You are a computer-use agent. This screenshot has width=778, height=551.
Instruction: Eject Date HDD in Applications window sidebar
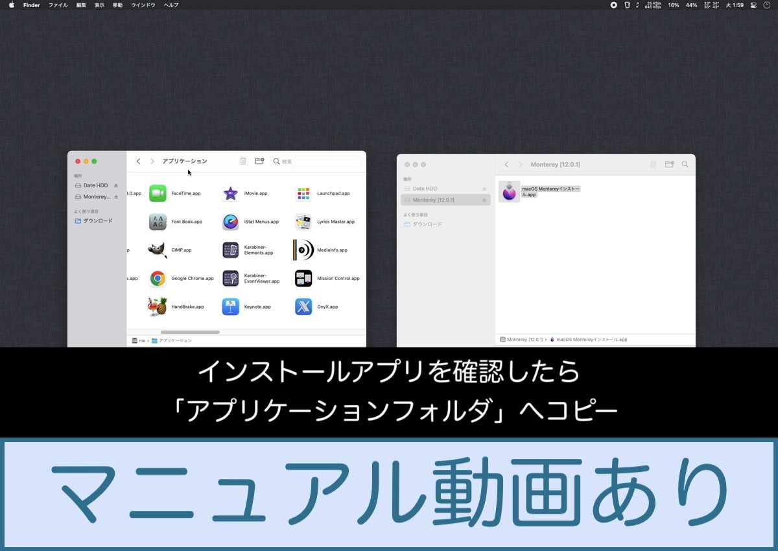tap(116, 185)
